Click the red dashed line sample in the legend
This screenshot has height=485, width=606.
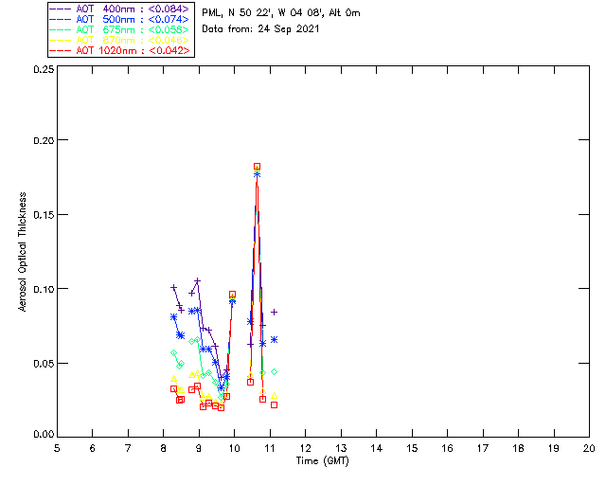pos(61,50)
